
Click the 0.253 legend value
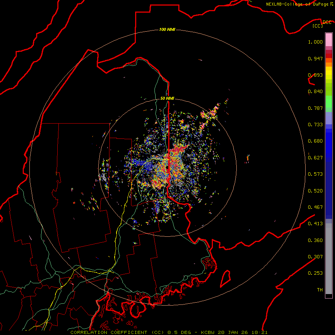pos(315,273)
